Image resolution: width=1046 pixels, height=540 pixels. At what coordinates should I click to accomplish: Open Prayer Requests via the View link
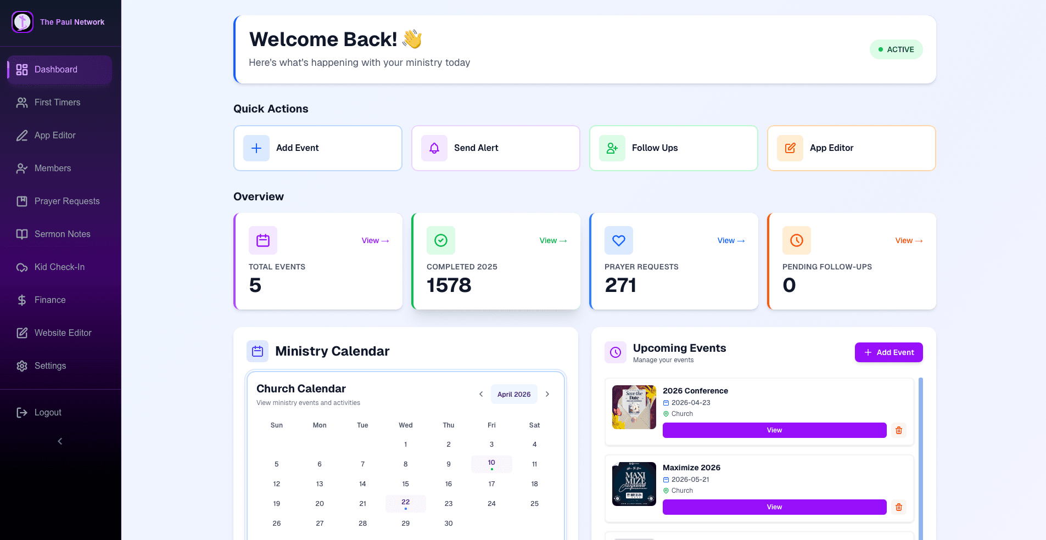coord(730,240)
